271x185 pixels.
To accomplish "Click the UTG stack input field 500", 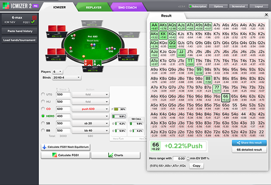I will (x=63, y=95).
